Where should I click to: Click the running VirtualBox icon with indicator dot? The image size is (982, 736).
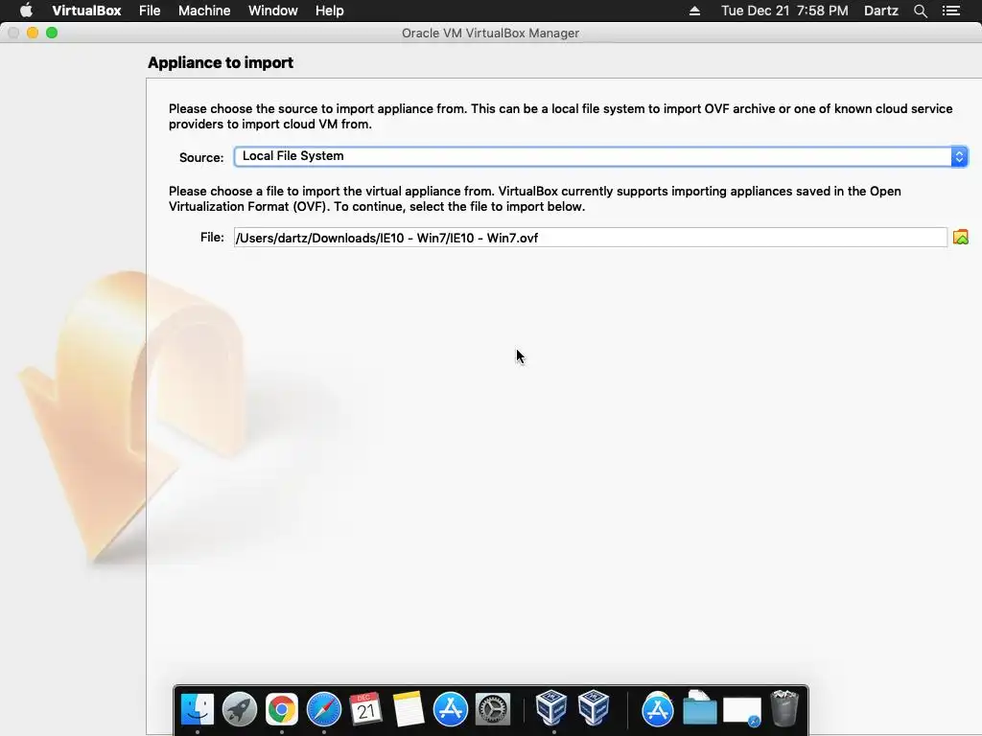pos(551,708)
